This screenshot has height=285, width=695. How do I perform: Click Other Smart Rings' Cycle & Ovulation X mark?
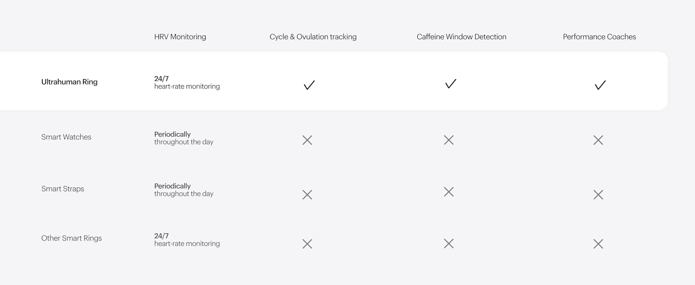coord(307,244)
